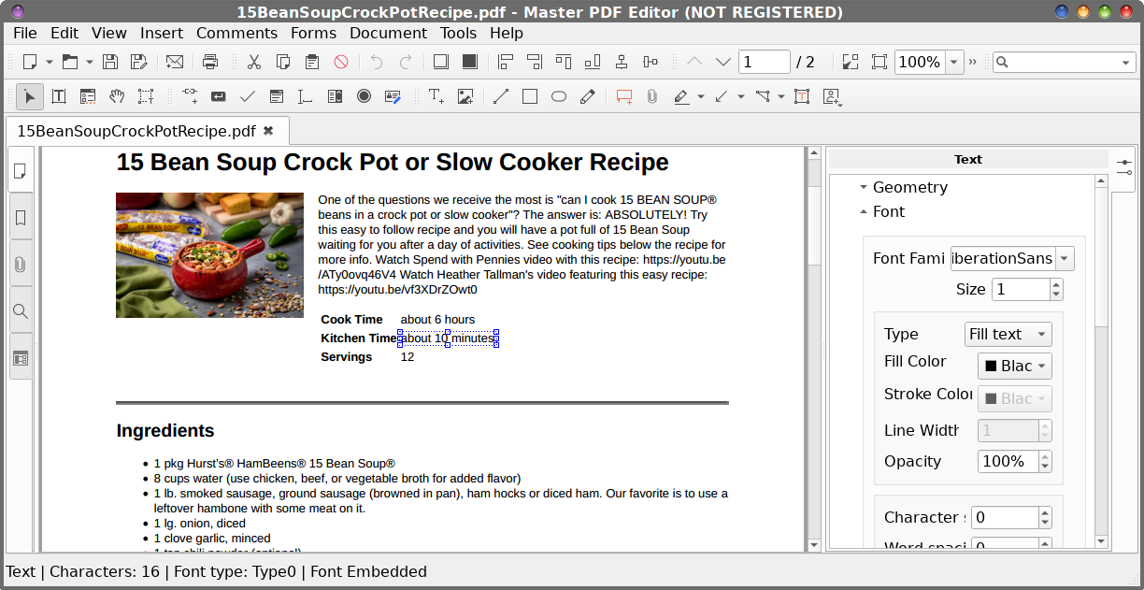Select the Insert Text tool

tap(436, 96)
